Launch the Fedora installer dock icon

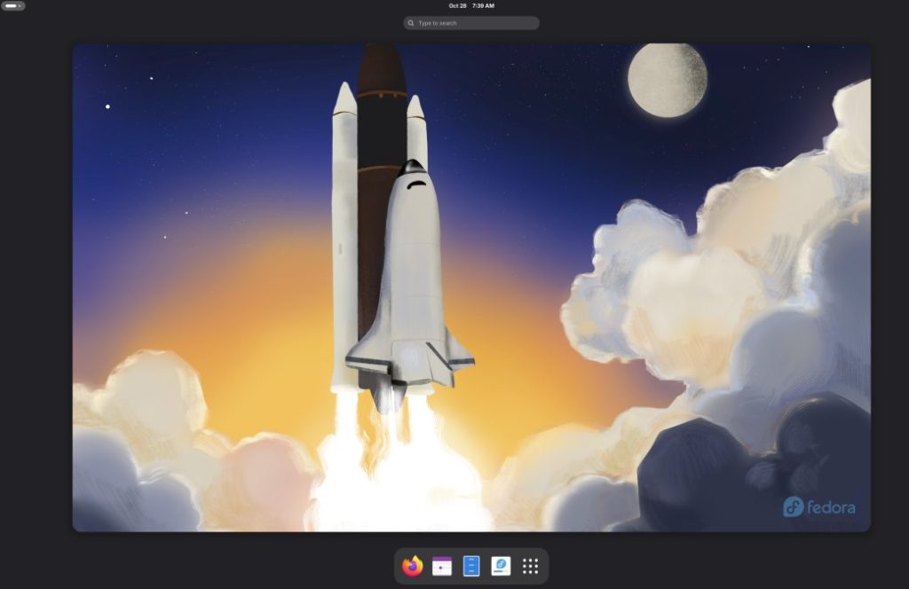tap(501, 566)
